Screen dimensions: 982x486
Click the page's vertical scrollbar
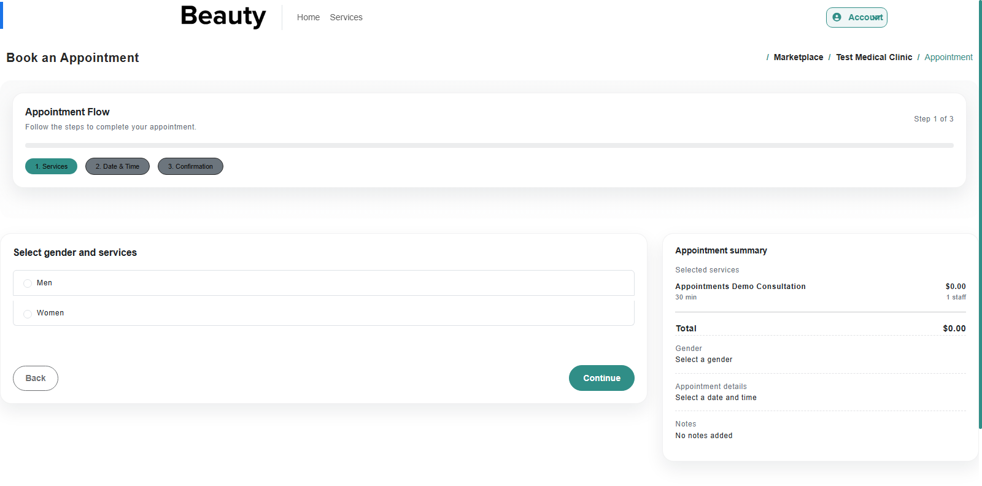coord(980,215)
